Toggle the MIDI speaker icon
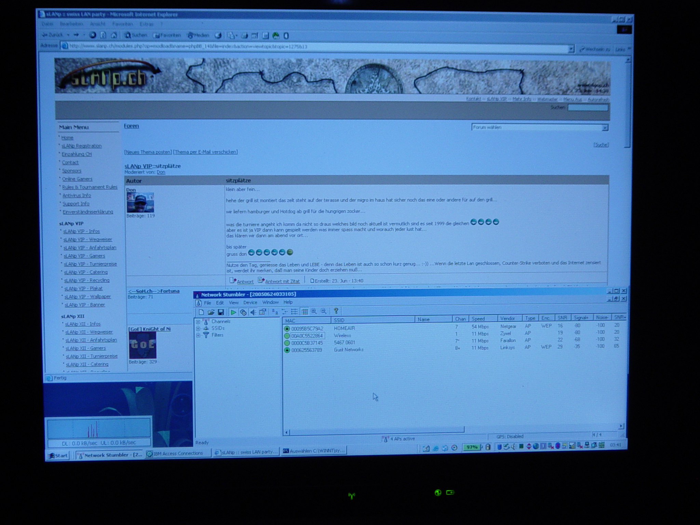The width and height of the screenshot is (700, 525). point(253,312)
